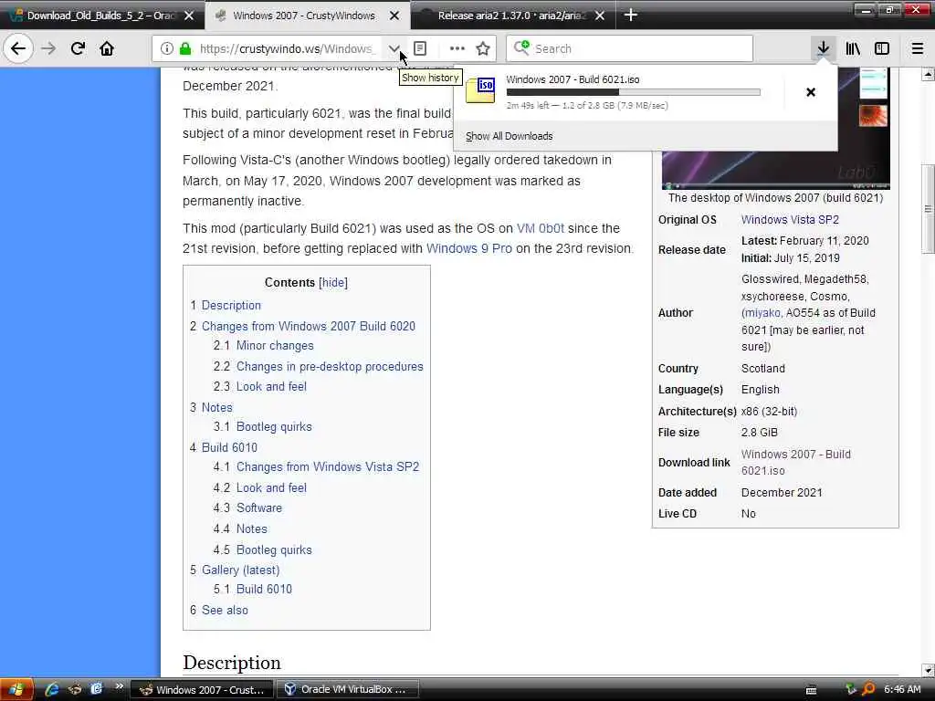Bookmark this page with the star
This screenshot has width=935, height=701.
tap(483, 48)
